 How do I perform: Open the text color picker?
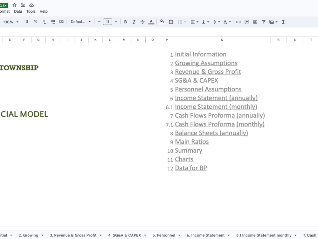click(151, 22)
